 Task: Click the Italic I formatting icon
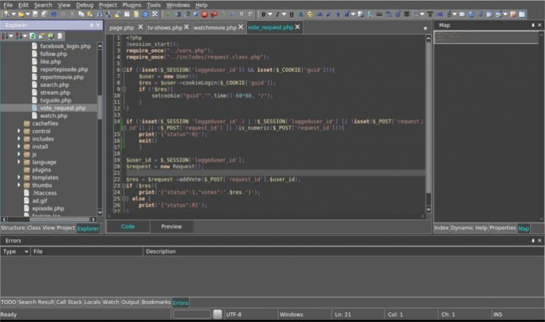coord(277,14)
